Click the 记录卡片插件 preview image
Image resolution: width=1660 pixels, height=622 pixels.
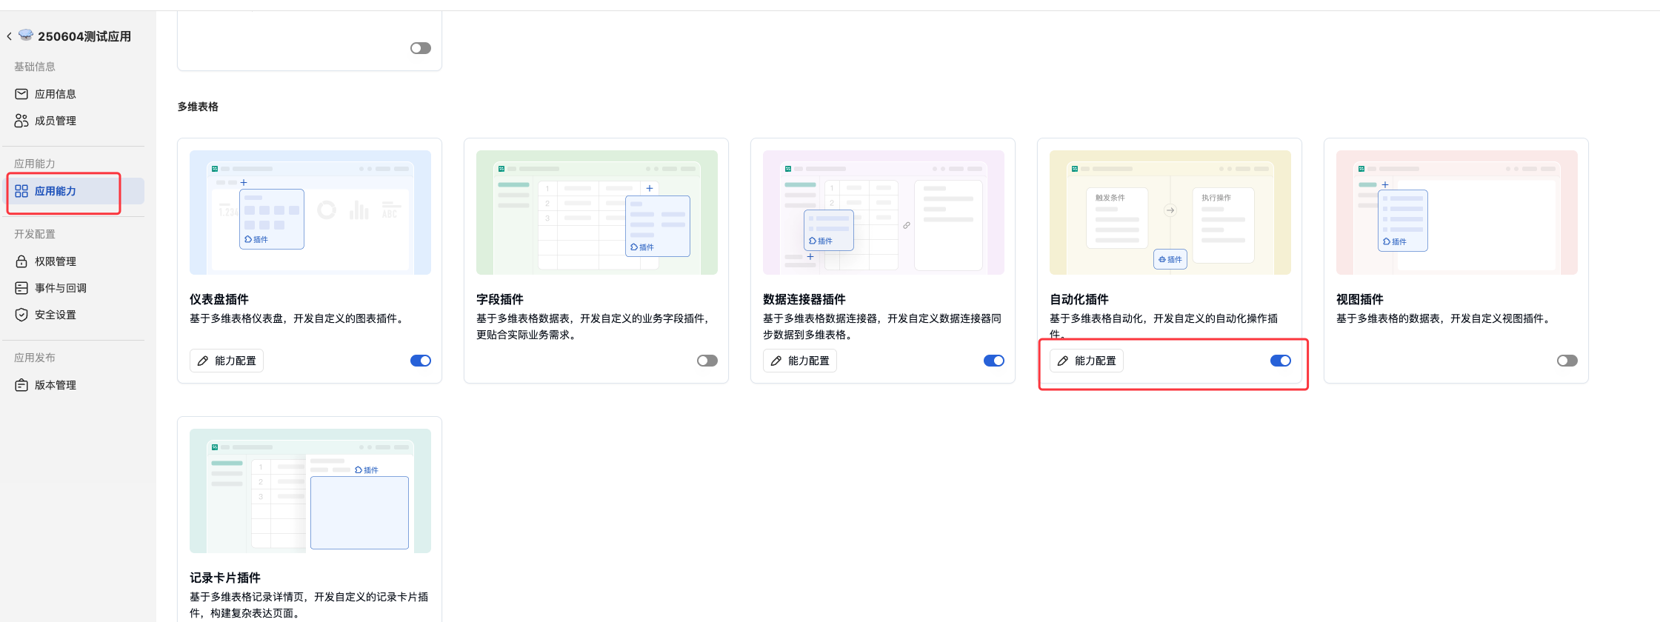click(310, 490)
